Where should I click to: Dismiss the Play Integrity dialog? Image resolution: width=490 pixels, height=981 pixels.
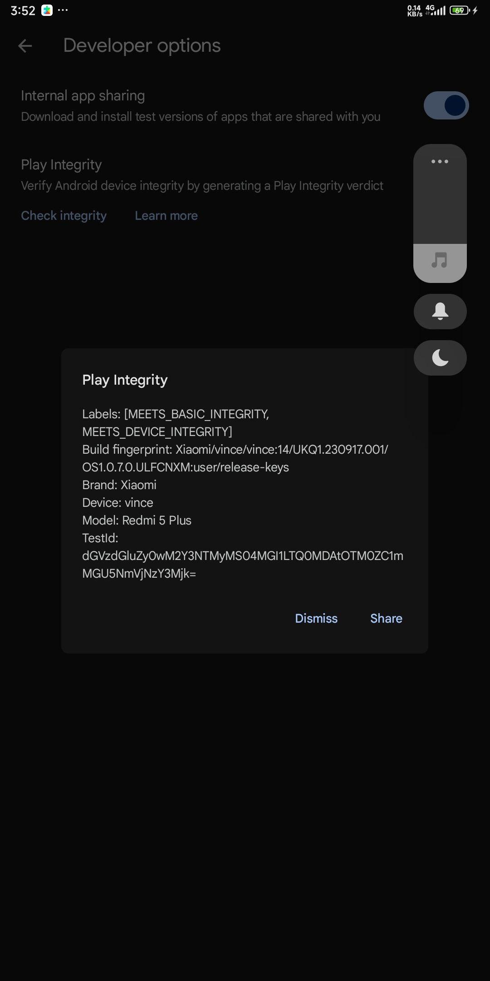[x=316, y=619]
